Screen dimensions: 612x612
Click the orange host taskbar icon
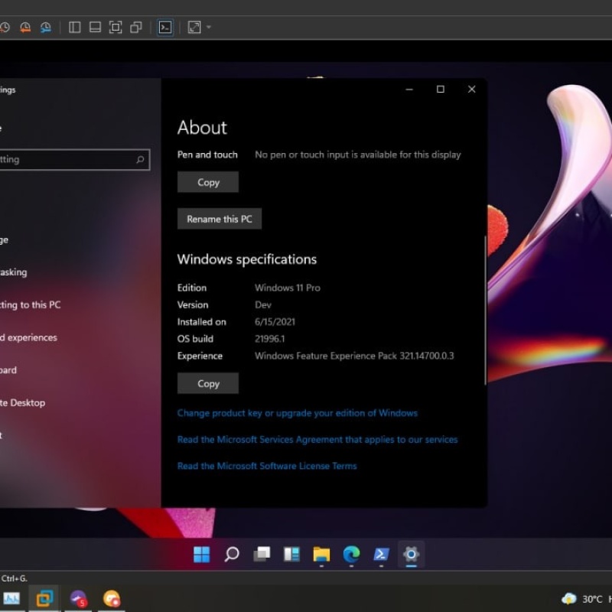(112, 598)
